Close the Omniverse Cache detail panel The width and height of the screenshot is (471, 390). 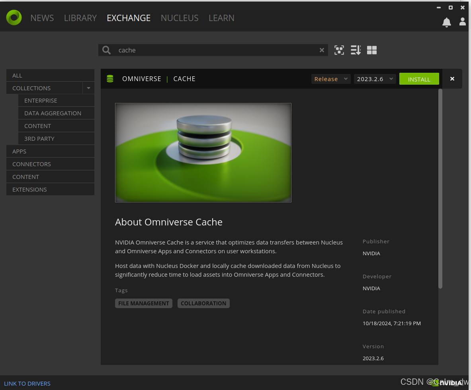tap(452, 79)
